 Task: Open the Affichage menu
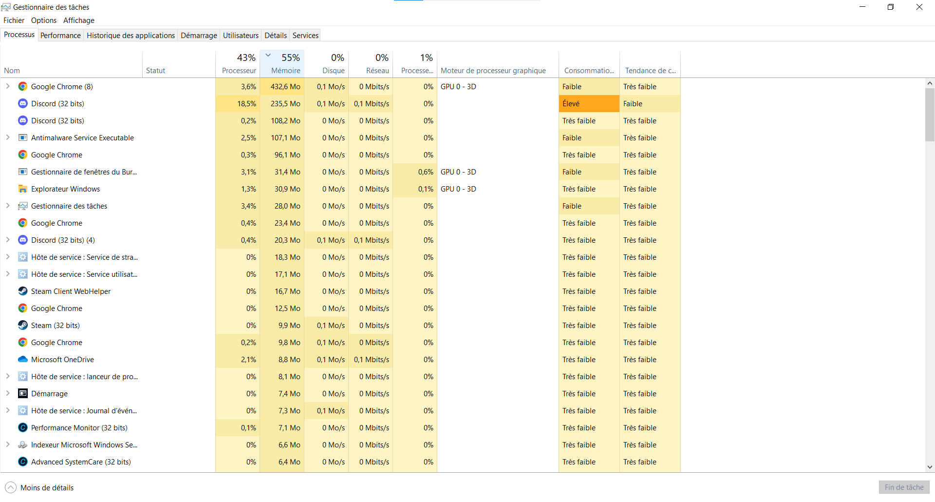tap(79, 20)
